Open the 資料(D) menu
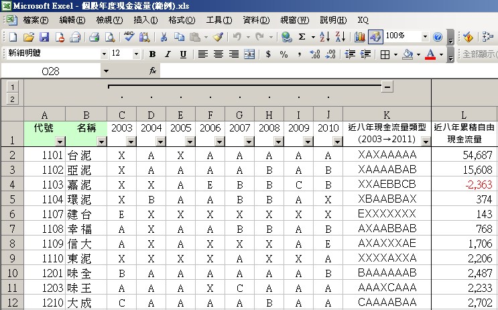The image size is (498, 310). pos(256,20)
